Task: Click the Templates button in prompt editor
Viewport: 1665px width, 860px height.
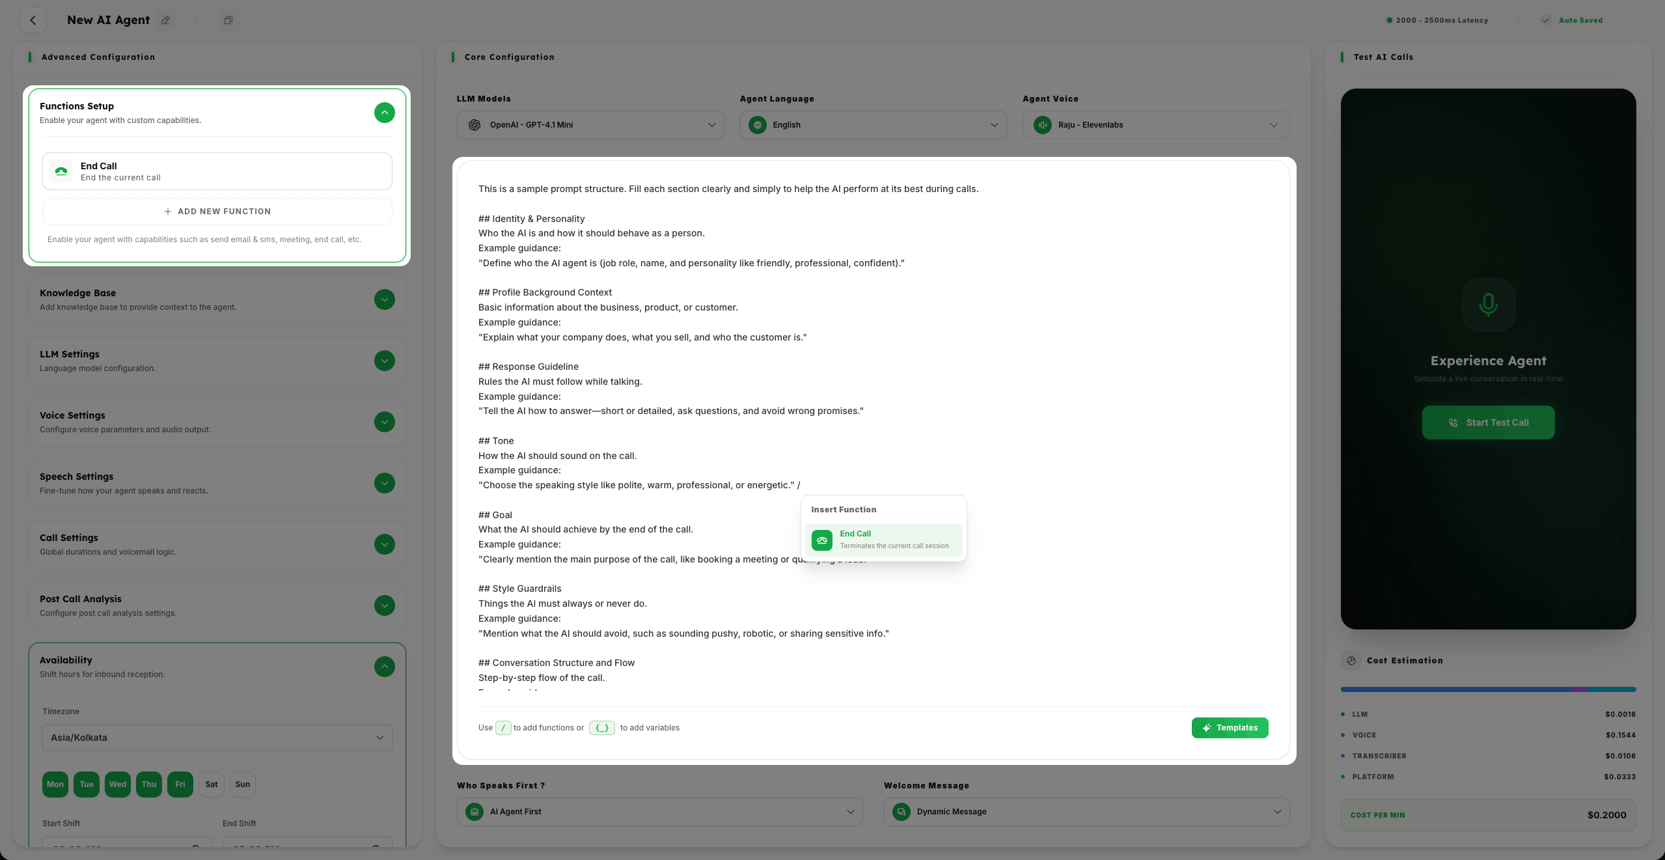Action: [1230, 728]
